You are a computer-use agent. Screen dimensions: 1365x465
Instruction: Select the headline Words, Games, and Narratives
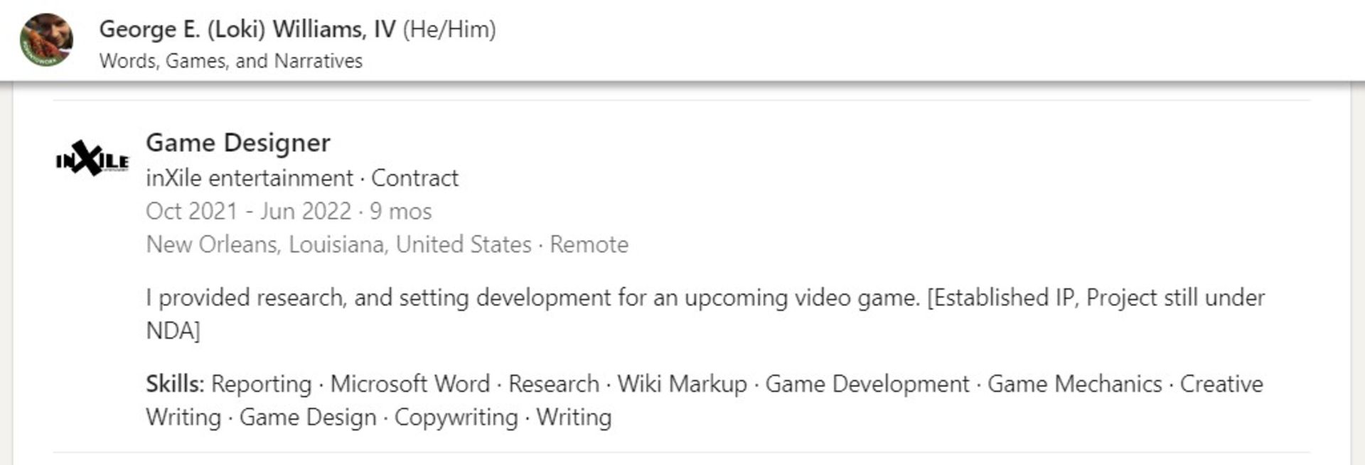coord(230,61)
